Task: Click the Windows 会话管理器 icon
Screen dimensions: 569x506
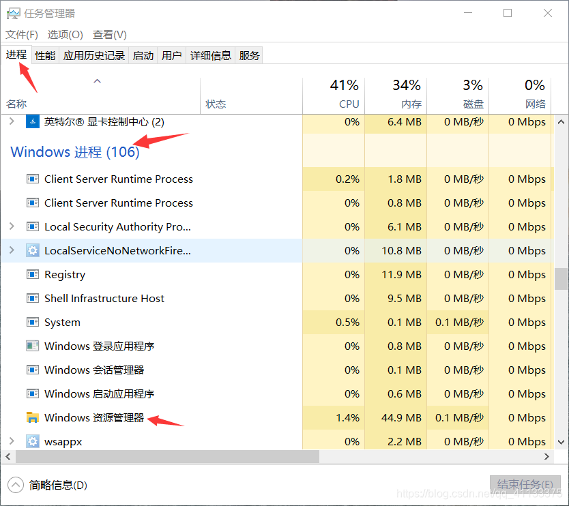Action: (x=33, y=370)
